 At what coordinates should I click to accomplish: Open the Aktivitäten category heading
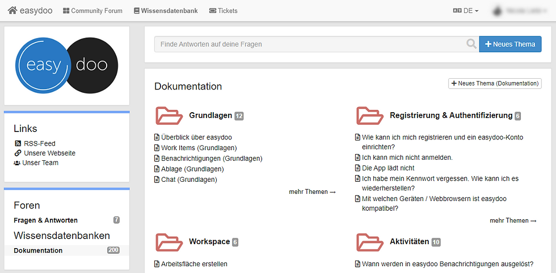click(x=410, y=242)
